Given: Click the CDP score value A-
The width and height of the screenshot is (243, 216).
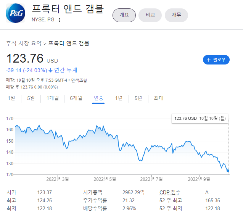Looking at the screenshot, I should (x=208, y=192).
